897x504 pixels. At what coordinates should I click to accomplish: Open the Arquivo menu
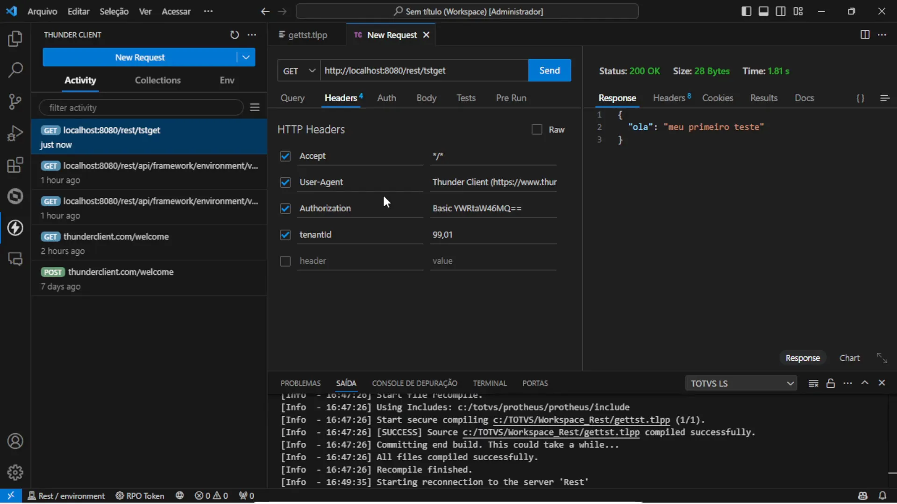click(42, 11)
